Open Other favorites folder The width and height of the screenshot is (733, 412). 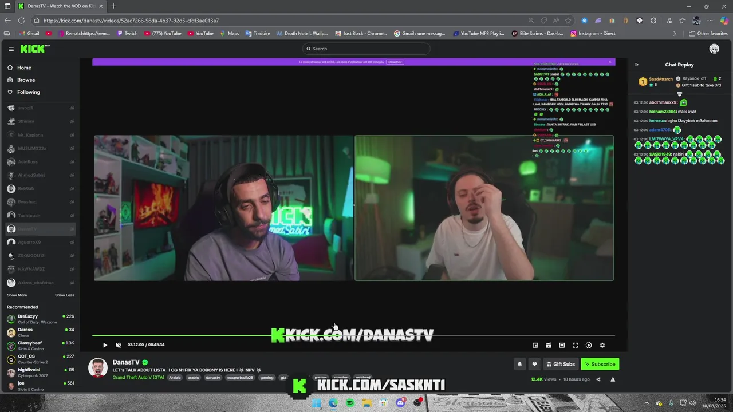click(708, 33)
